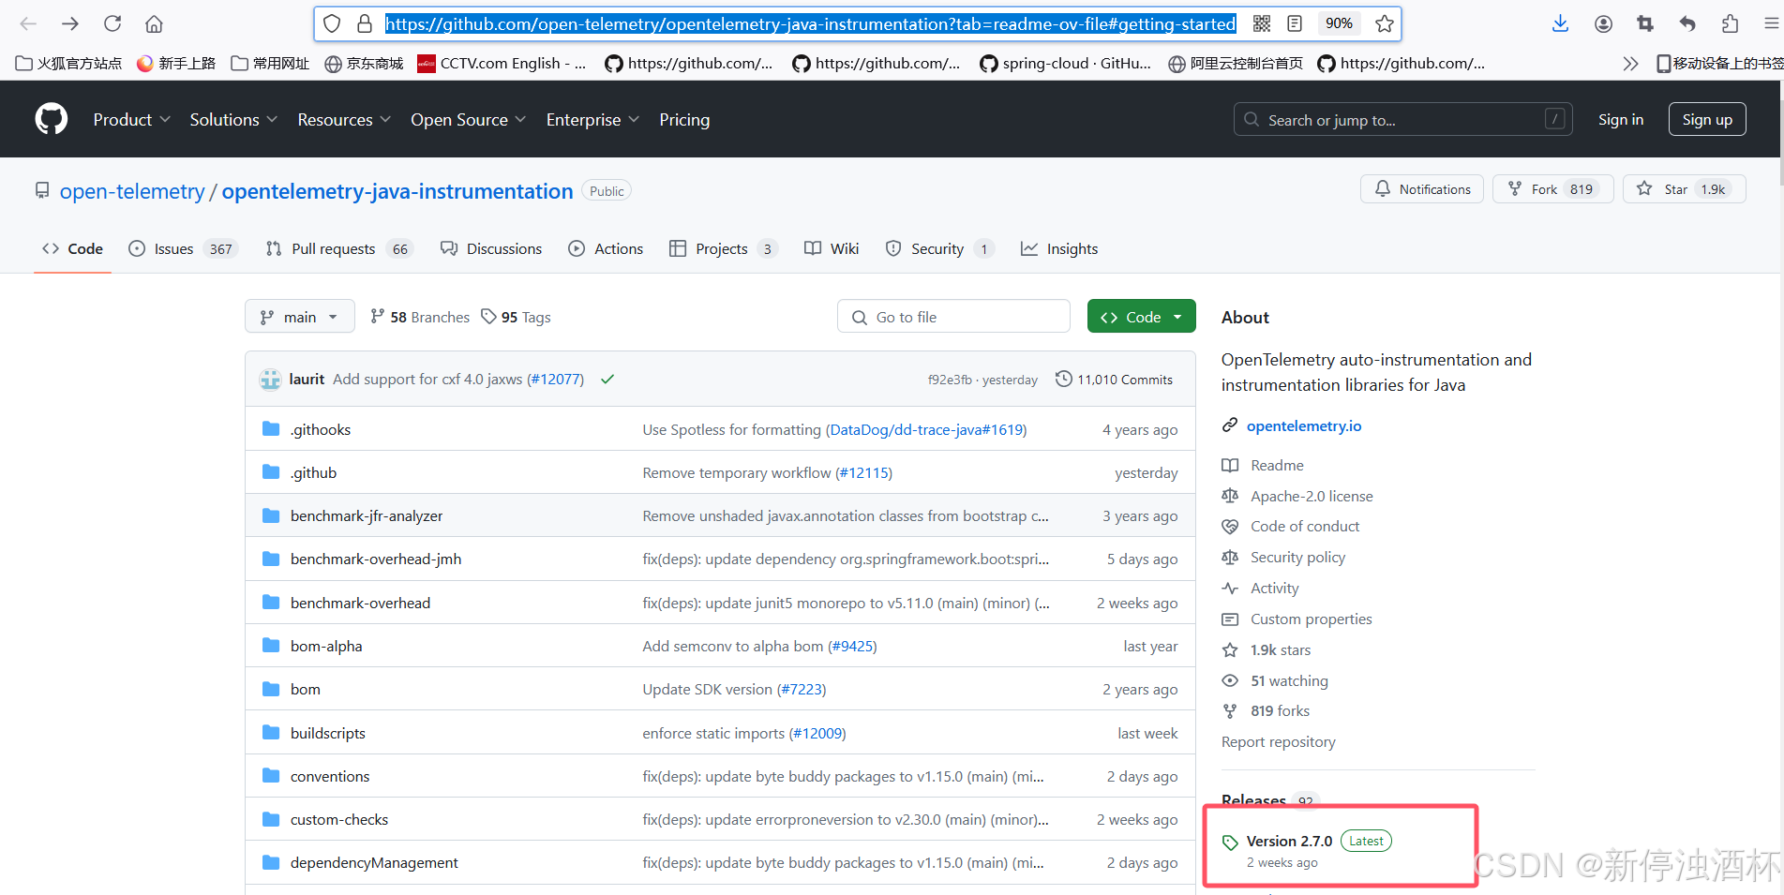1784x895 pixels.
Task: Open the browser account profile icon
Action: (1603, 23)
